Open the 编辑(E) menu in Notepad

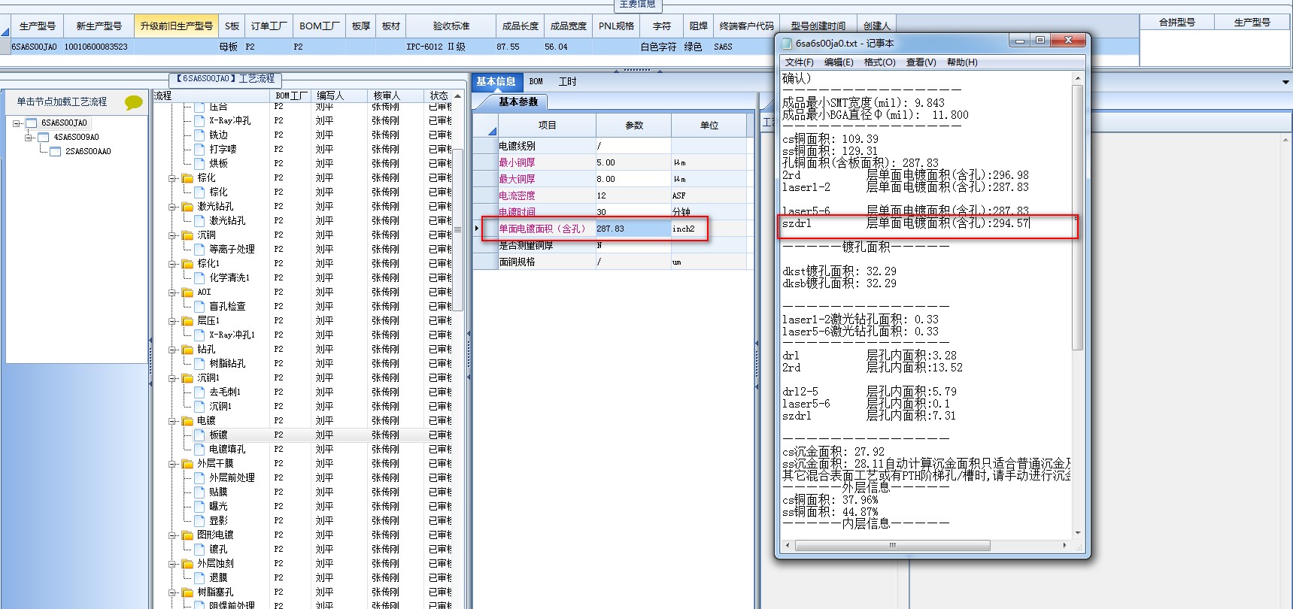[x=839, y=62]
